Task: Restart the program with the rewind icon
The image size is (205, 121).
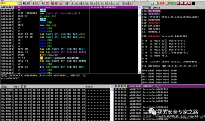Action: point(24,3)
